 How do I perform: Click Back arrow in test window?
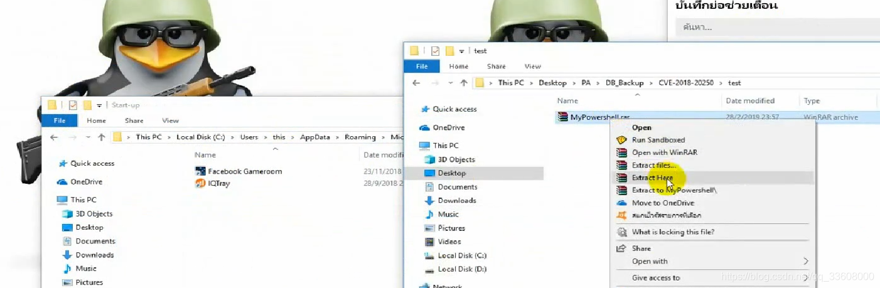tap(416, 83)
